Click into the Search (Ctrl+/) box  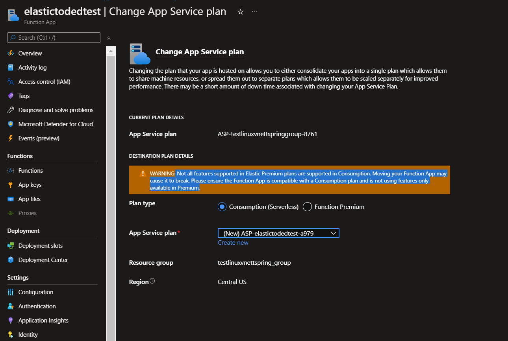click(x=54, y=38)
